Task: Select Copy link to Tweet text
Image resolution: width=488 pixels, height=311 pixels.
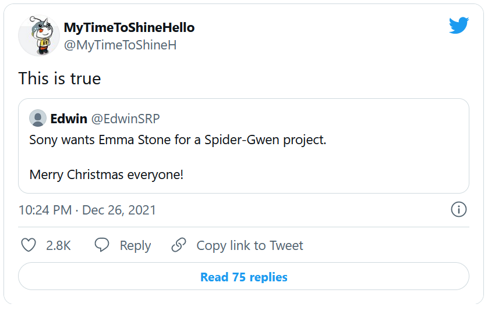Action: click(x=250, y=246)
